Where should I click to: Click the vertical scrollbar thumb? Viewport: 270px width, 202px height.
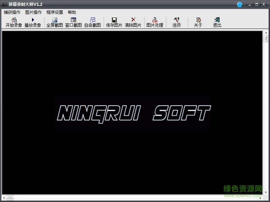[x=266, y=39]
